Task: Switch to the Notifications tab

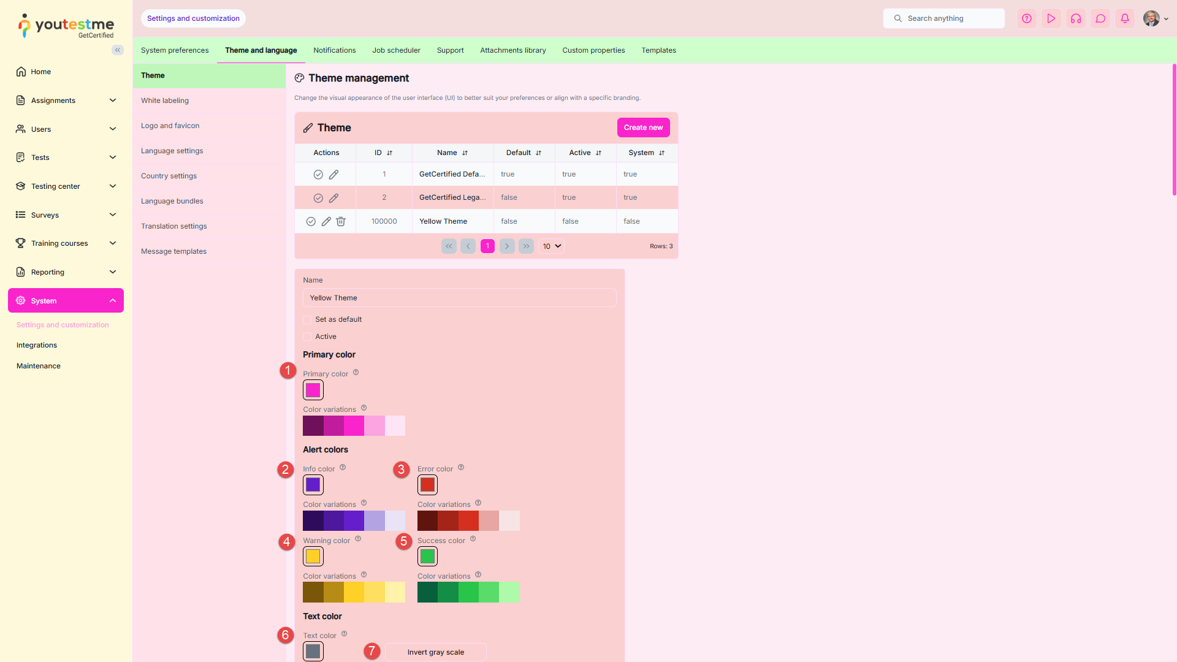Action: pyautogui.click(x=334, y=50)
